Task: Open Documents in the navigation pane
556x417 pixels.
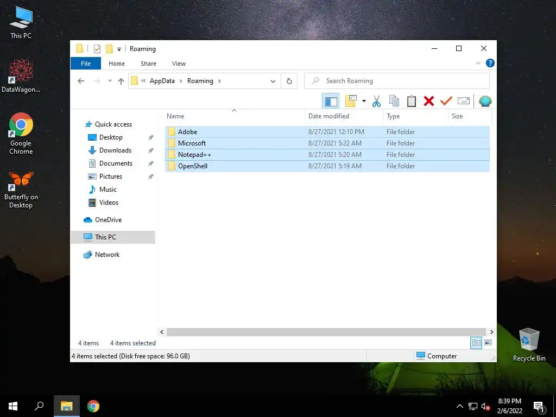Action: coord(116,163)
